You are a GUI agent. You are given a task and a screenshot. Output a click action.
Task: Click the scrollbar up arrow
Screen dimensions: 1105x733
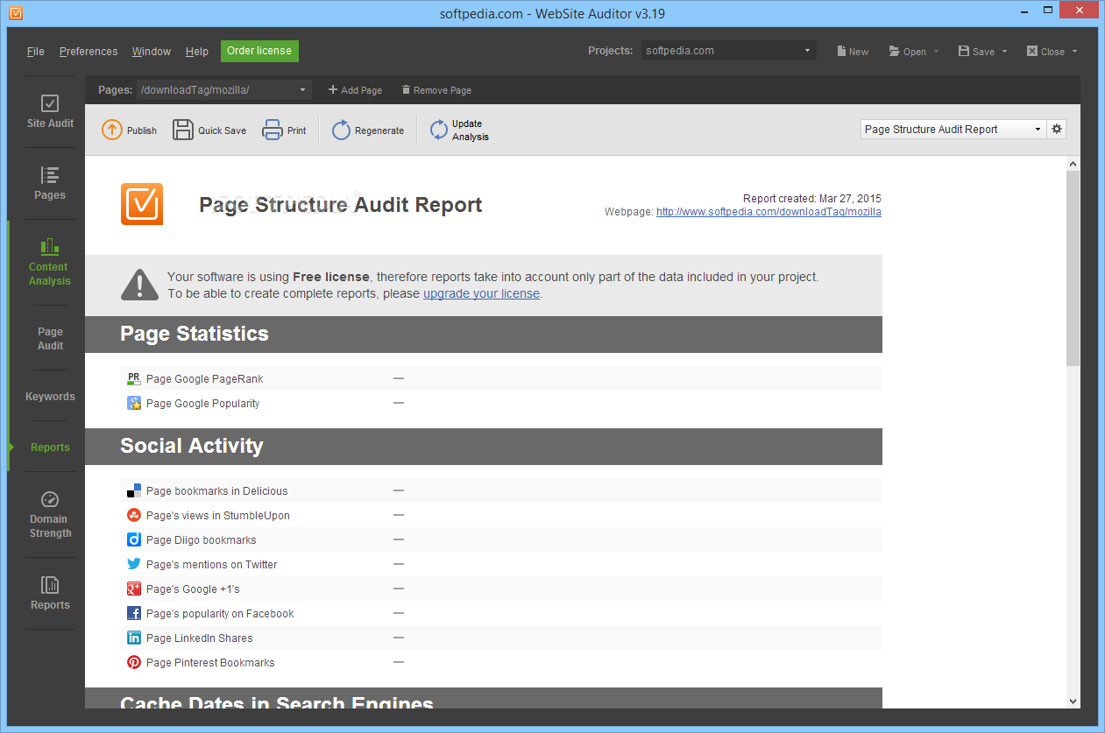tap(1073, 164)
